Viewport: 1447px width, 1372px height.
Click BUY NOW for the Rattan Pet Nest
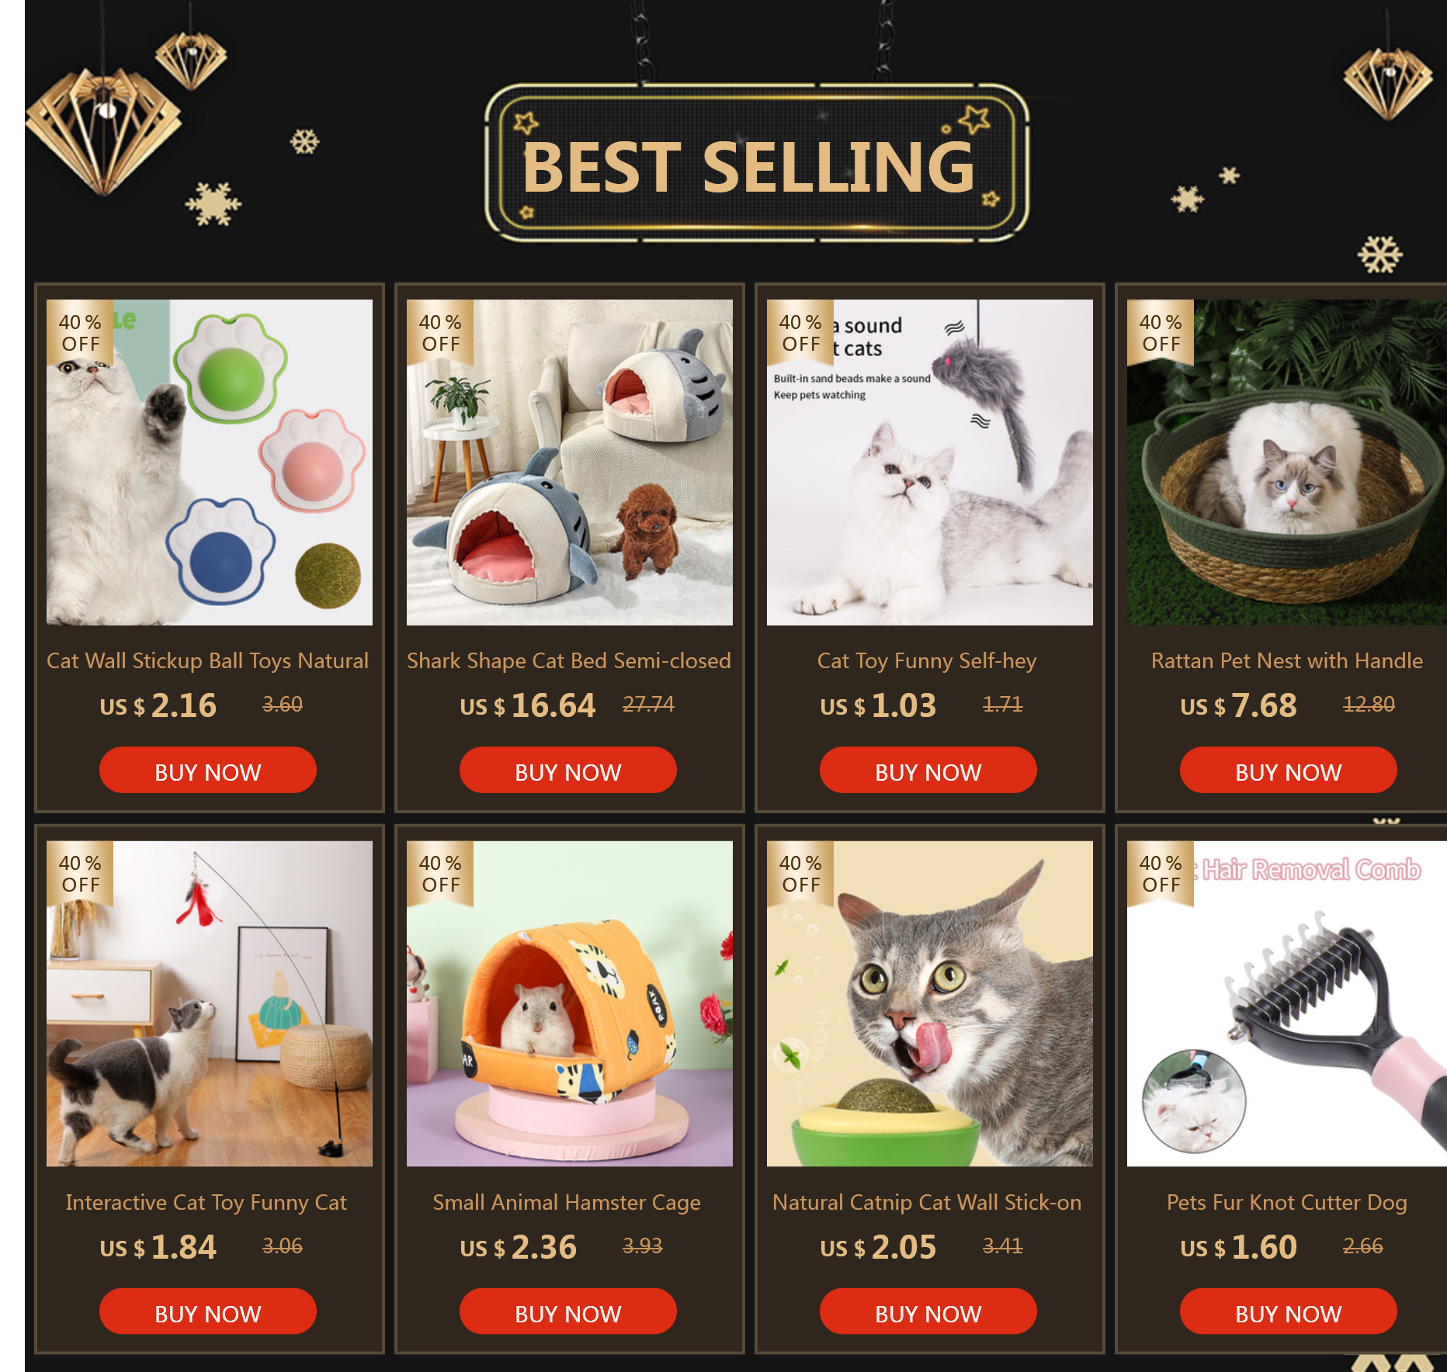(1289, 771)
